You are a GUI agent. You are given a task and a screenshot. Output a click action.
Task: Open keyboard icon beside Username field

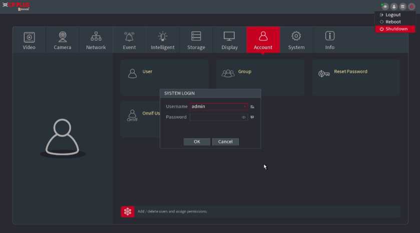253,106
